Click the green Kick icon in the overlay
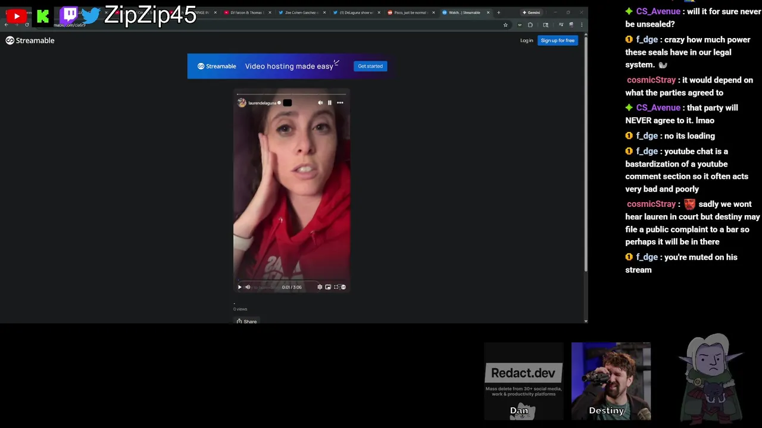The image size is (762, 428). (43, 17)
